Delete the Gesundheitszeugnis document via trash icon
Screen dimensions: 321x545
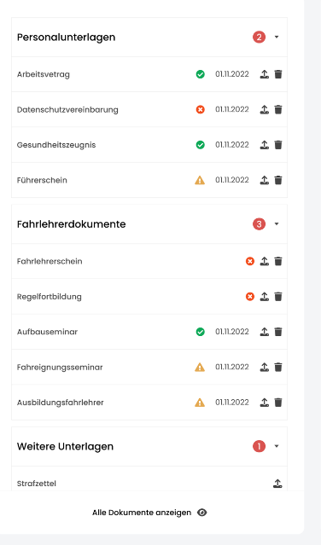tap(278, 145)
